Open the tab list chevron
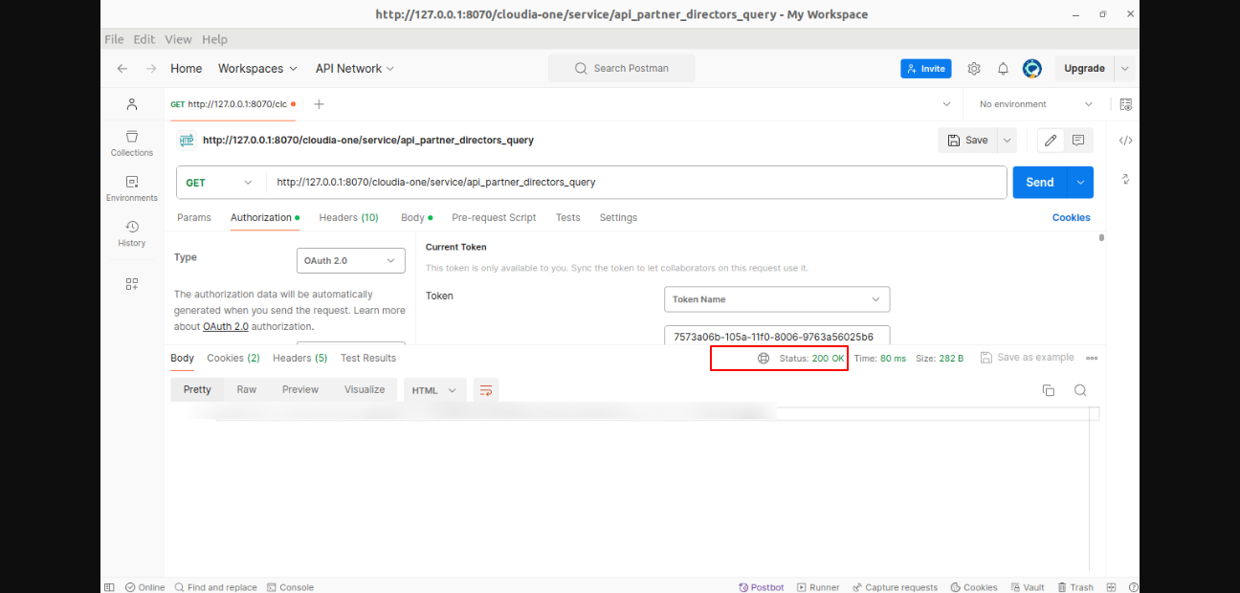The width and height of the screenshot is (1240, 593). pos(947,104)
